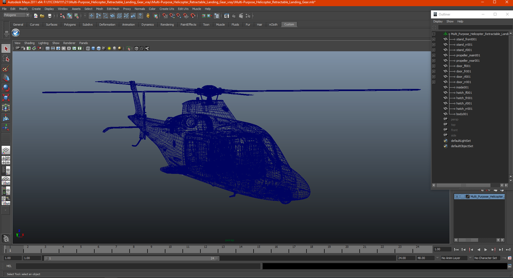The width and height of the screenshot is (513, 278).
Task: Save the current scene icon
Action: [x=49, y=16]
